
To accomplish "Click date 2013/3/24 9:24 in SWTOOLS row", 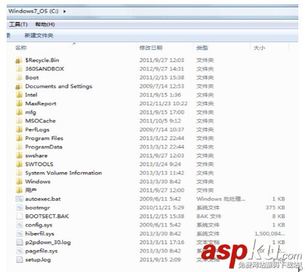I will click(160, 164).
